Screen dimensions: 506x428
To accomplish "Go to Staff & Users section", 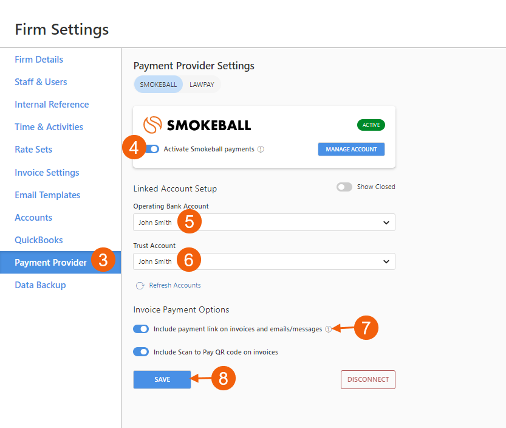I will (x=41, y=82).
